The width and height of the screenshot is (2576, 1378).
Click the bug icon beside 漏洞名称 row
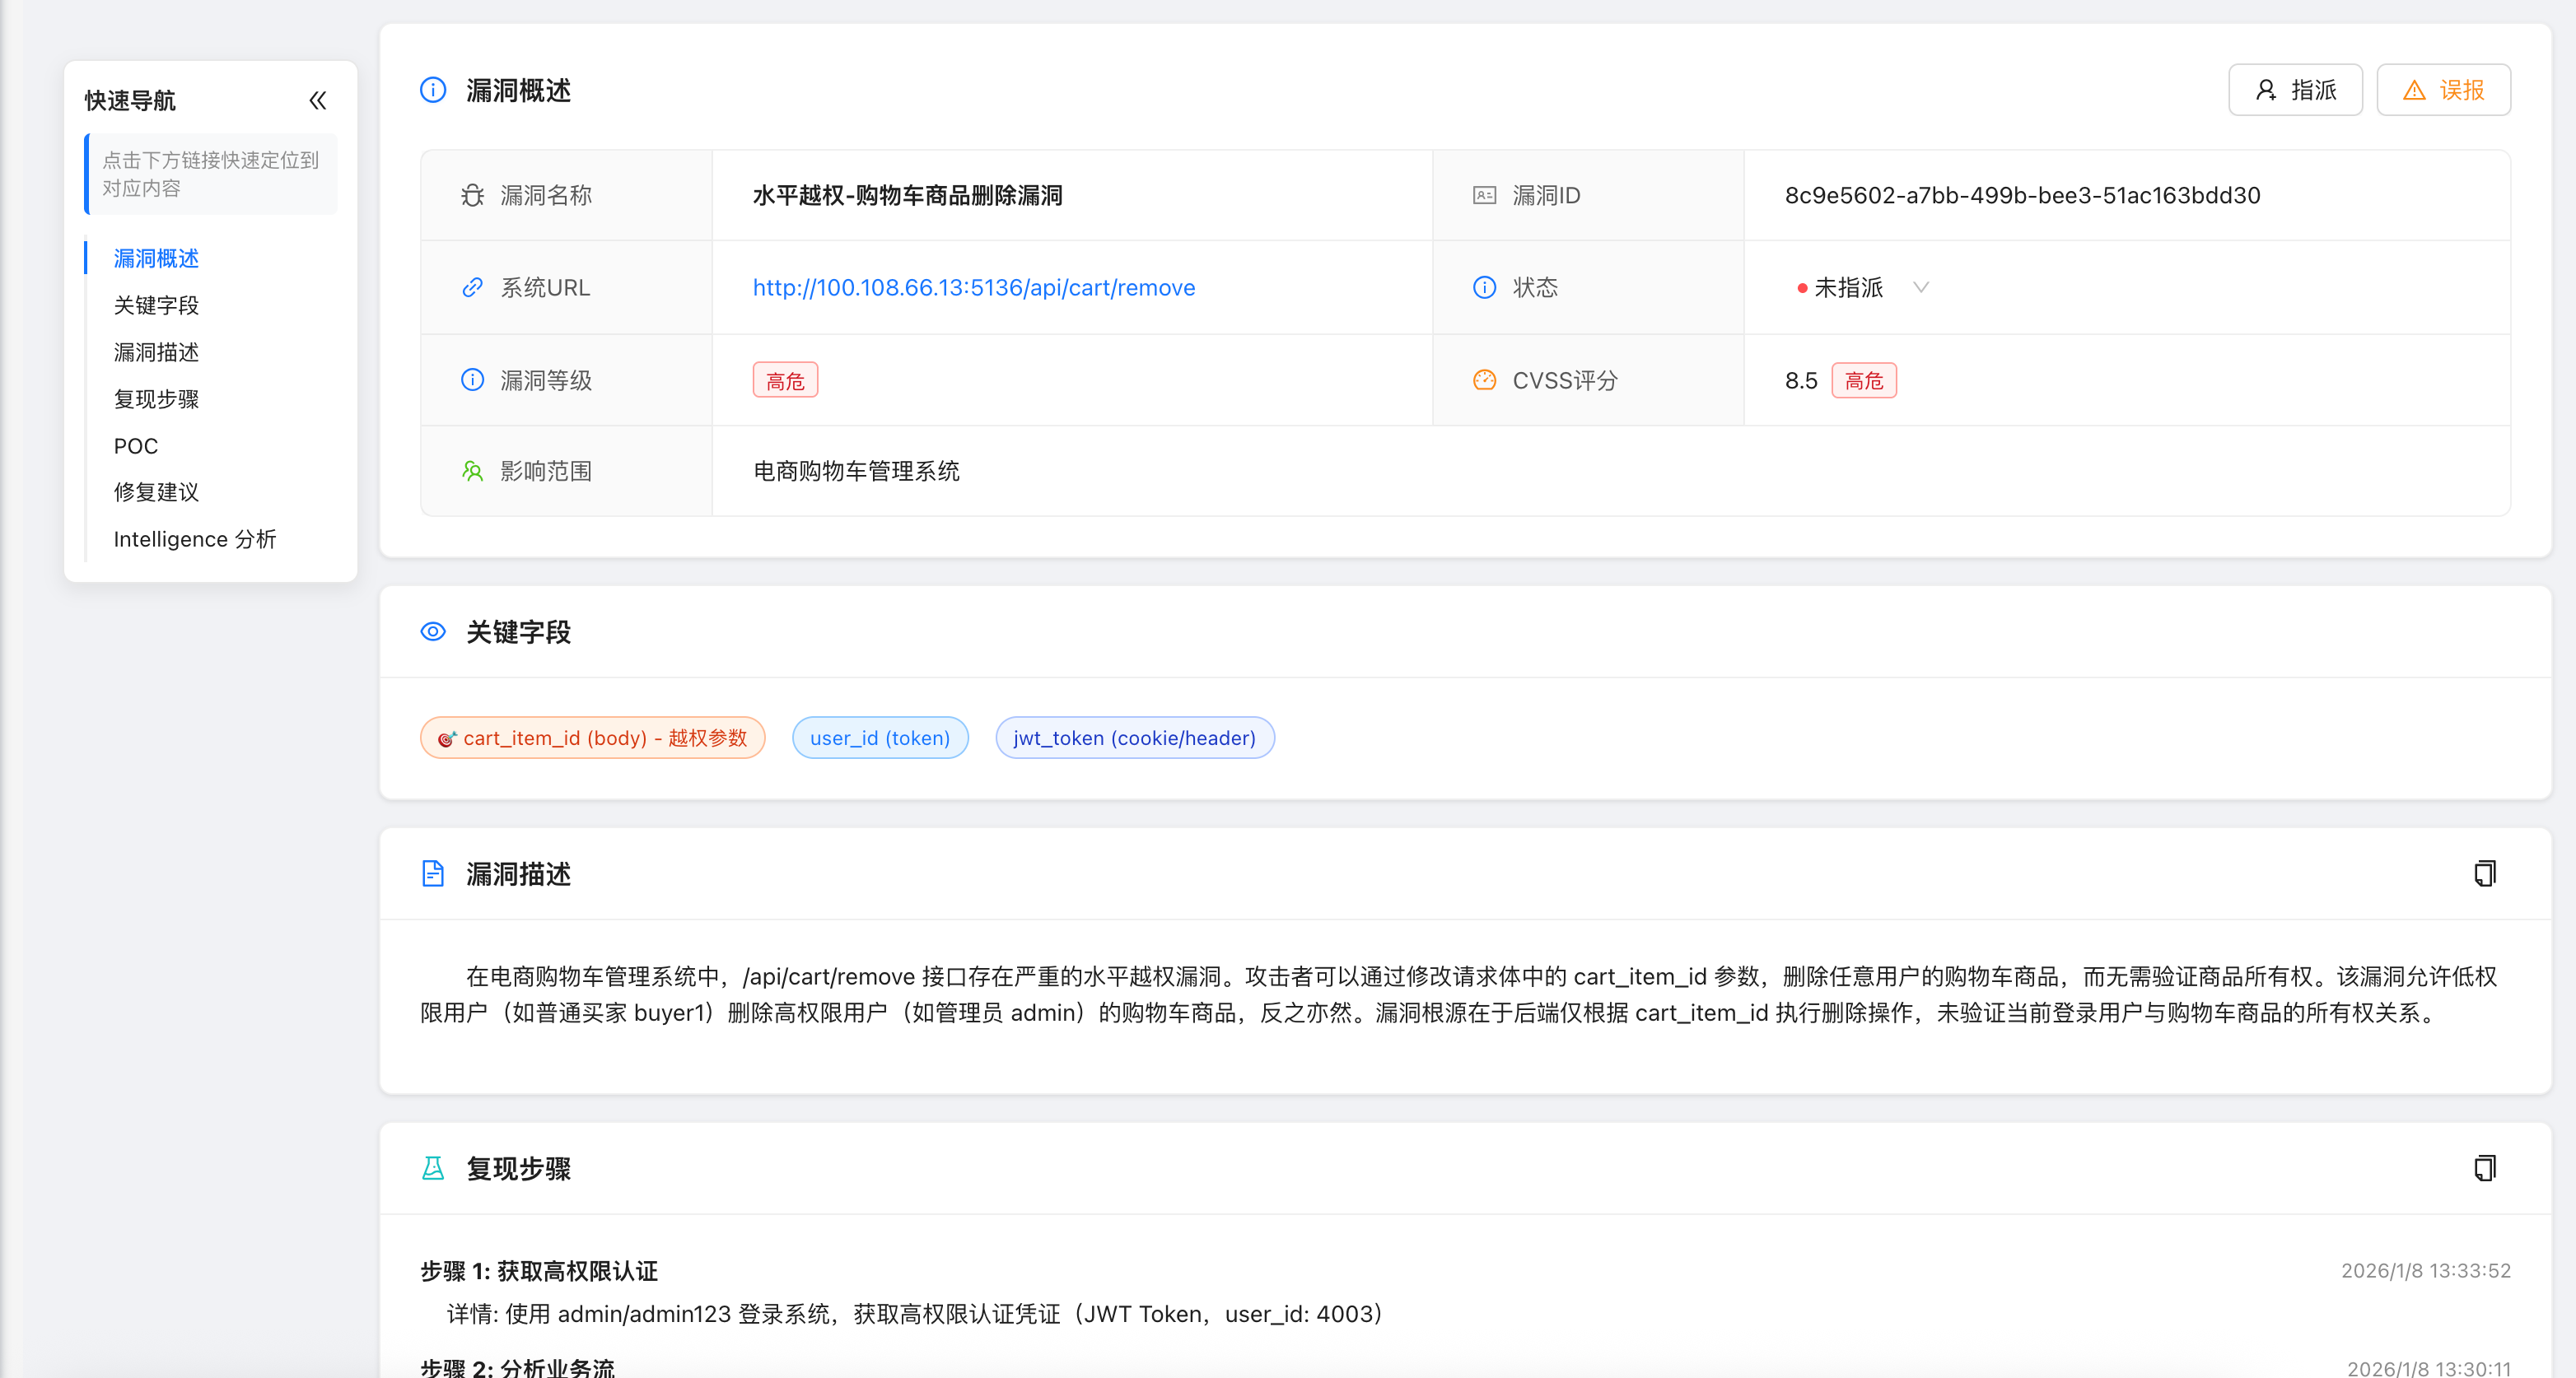472,195
